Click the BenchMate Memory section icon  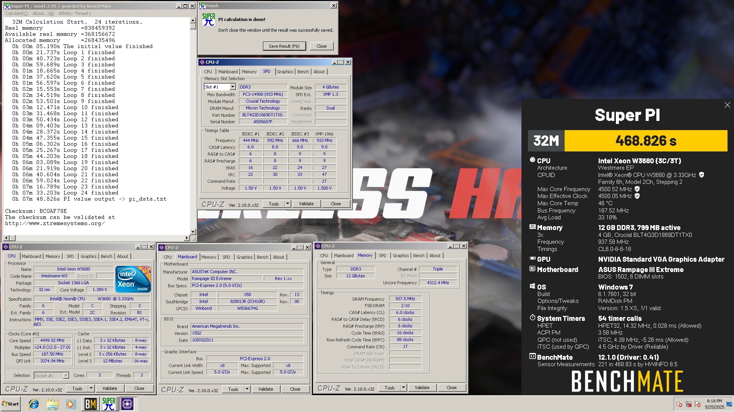click(532, 227)
